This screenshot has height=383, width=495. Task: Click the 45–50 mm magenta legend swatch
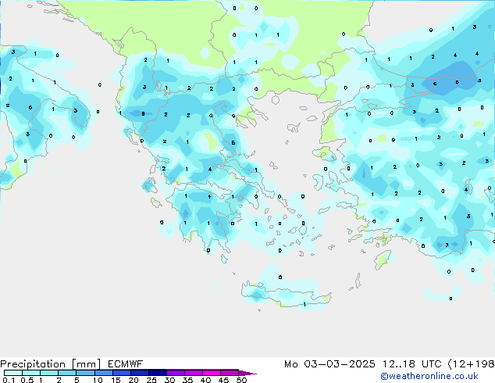pyautogui.click(x=230, y=373)
